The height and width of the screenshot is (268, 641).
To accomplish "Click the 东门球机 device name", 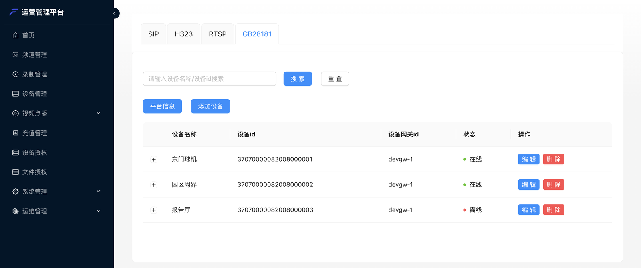I will point(184,159).
